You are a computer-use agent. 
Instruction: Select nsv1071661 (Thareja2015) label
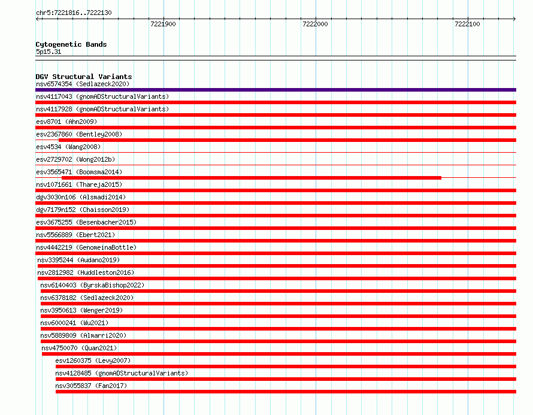tap(79, 184)
